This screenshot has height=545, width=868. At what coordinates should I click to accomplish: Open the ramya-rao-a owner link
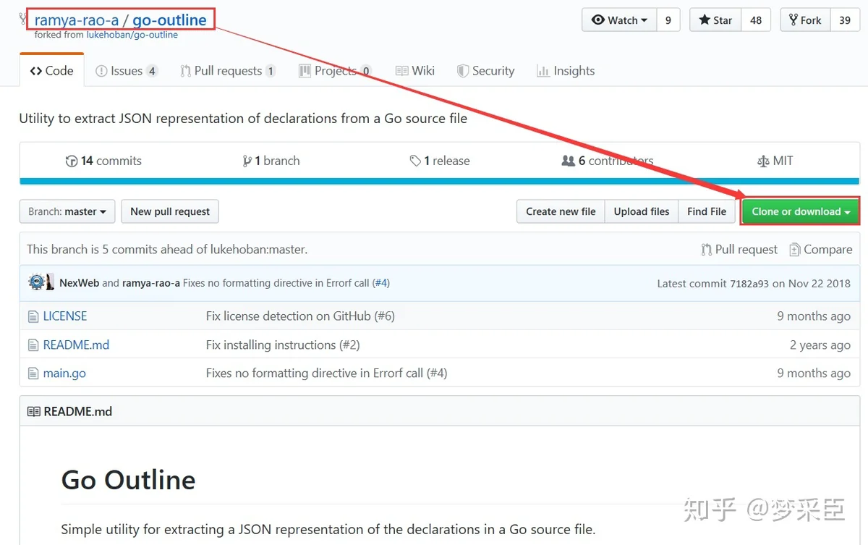point(76,20)
